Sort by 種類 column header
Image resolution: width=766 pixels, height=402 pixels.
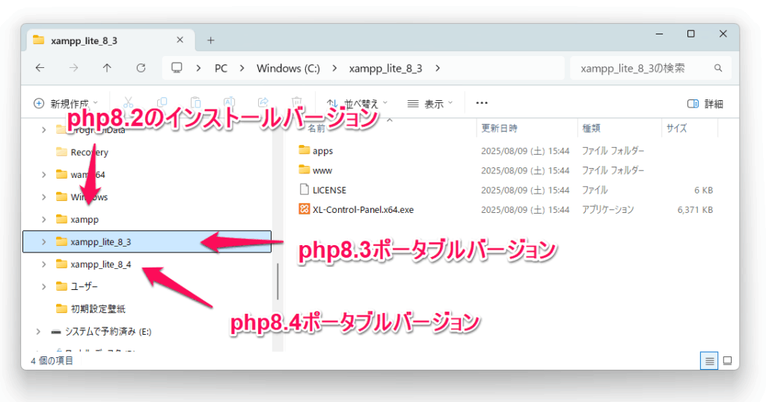[x=591, y=129]
